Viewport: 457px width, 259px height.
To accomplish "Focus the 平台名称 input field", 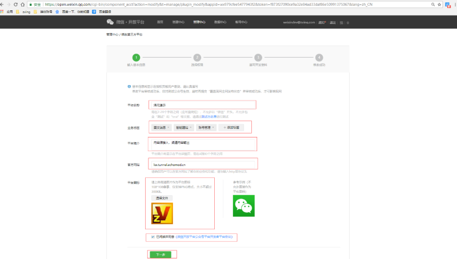I will coord(202,105).
